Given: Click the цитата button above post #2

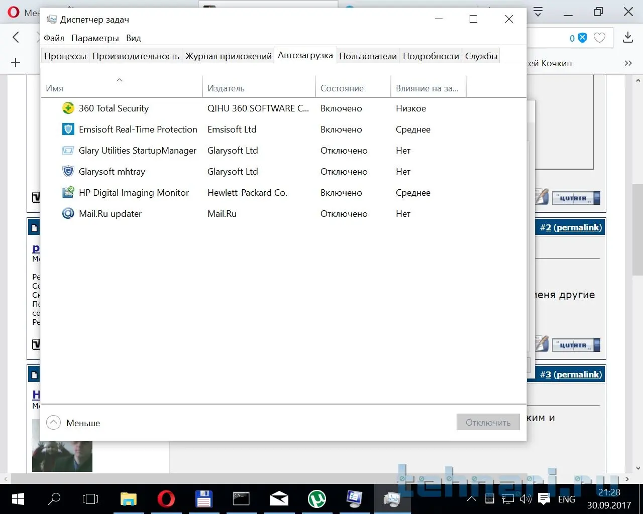Looking at the screenshot, I should (576, 198).
